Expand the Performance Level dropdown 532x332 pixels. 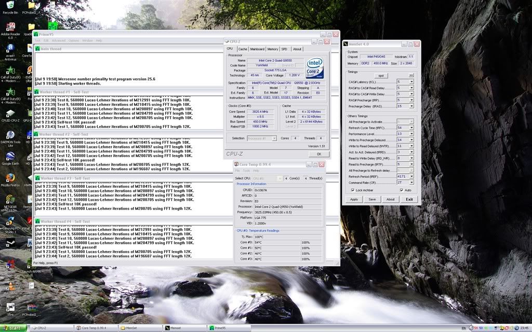coord(411,134)
